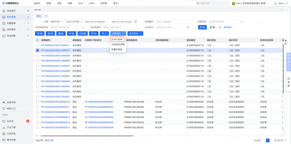Image resolution: width=291 pixels, height=144 pixels.
Task: Select 生成付款单 from the dropdown menu
Action: [x=117, y=39]
